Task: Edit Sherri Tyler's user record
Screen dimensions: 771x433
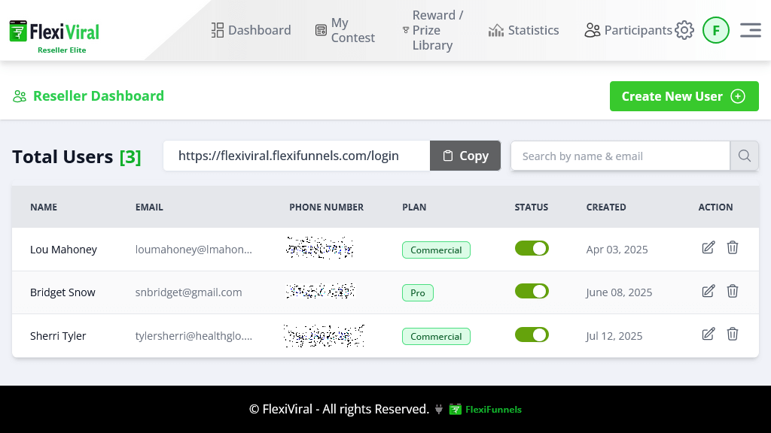Action: [708, 334]
